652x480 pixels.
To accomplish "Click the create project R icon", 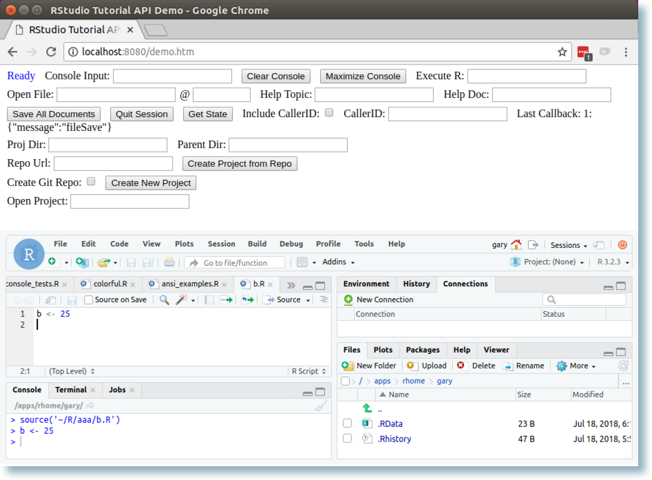I will [82, 262].
